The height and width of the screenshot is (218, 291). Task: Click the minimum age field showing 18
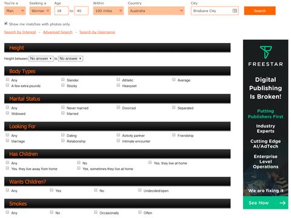point(61,11)
